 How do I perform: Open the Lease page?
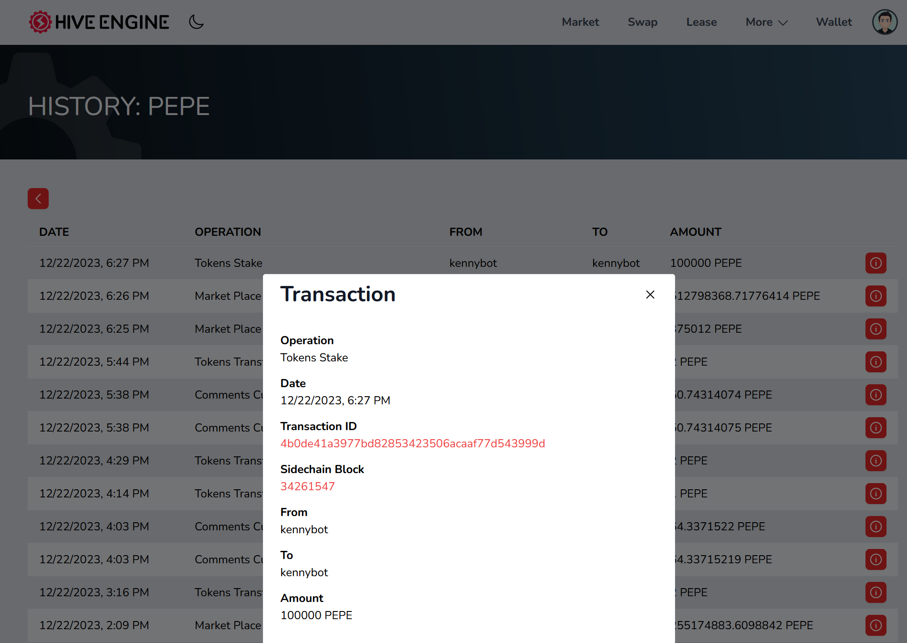tap(701, 22)
